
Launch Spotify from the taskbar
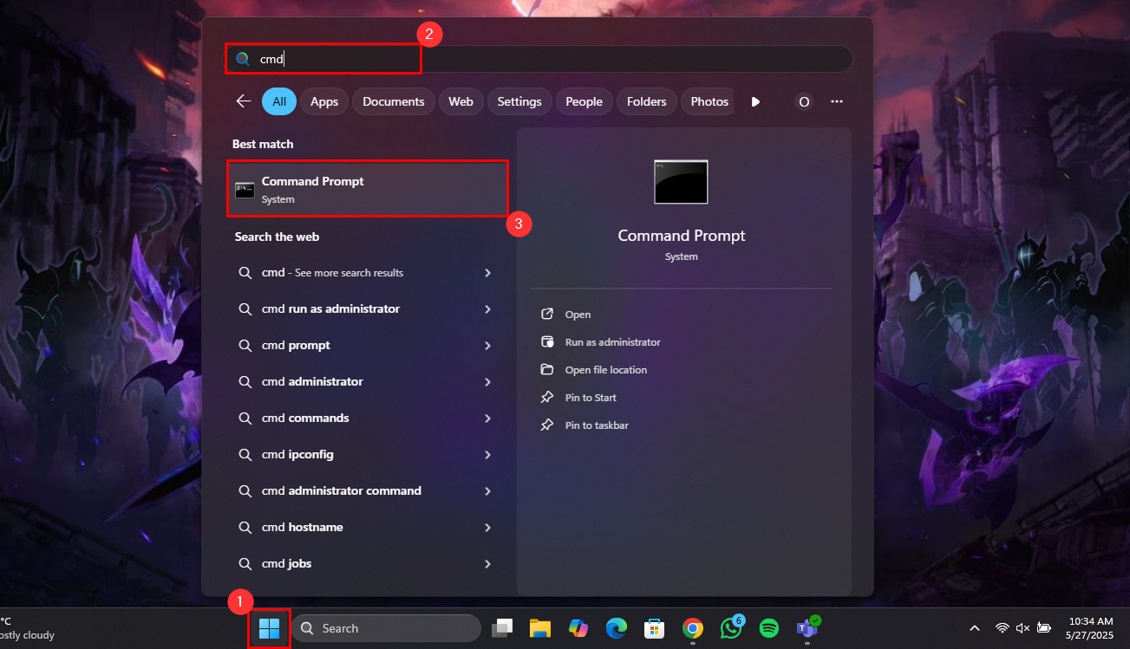(768, 628)
